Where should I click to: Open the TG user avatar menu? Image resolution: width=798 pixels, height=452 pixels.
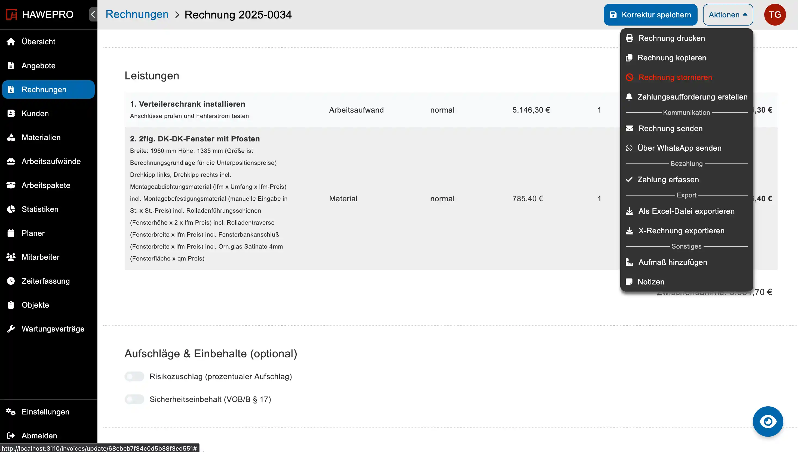(775, 15)
